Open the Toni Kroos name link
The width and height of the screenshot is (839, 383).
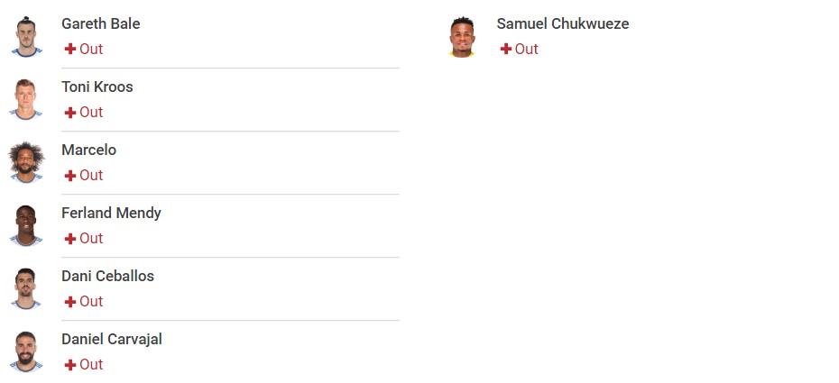coord(97,87)
